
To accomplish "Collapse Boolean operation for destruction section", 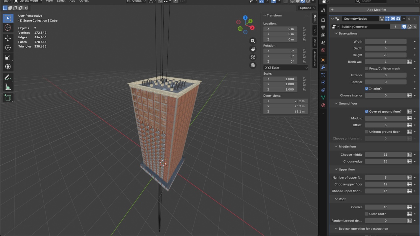I will tap(336, 229).
